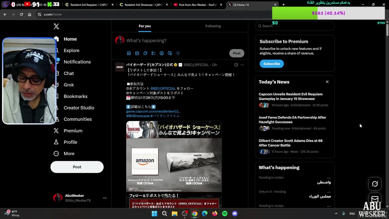389x219 pixels.
Task: Schedule the post with calendar icon
Action: [170, 53]
